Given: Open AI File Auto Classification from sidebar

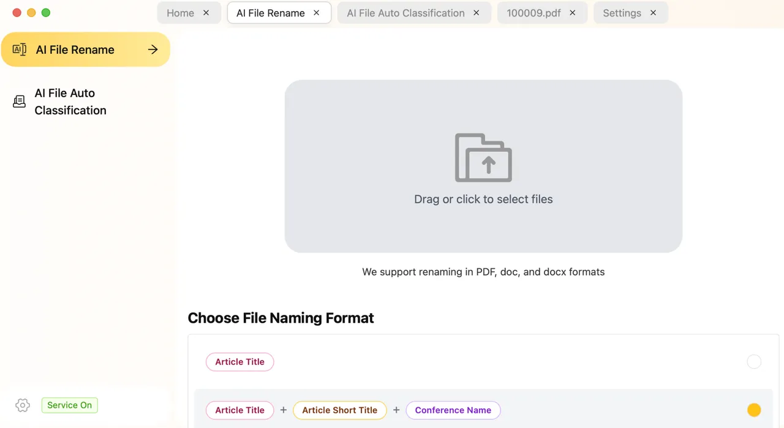Looking at the screenshot, I should pos(70,101).
